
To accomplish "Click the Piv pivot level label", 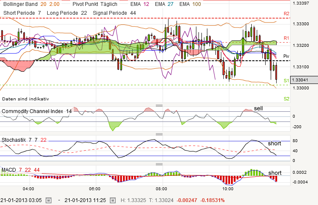I will click(286, 56).
